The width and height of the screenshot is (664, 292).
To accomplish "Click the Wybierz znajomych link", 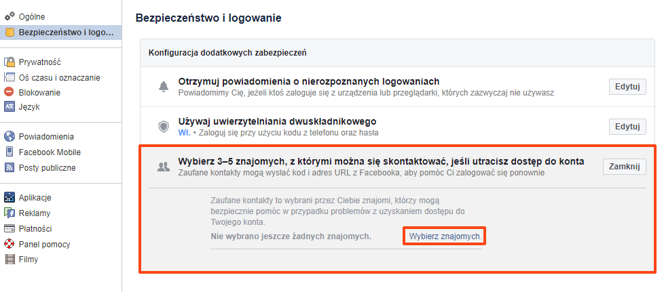I will pos(445,236).
